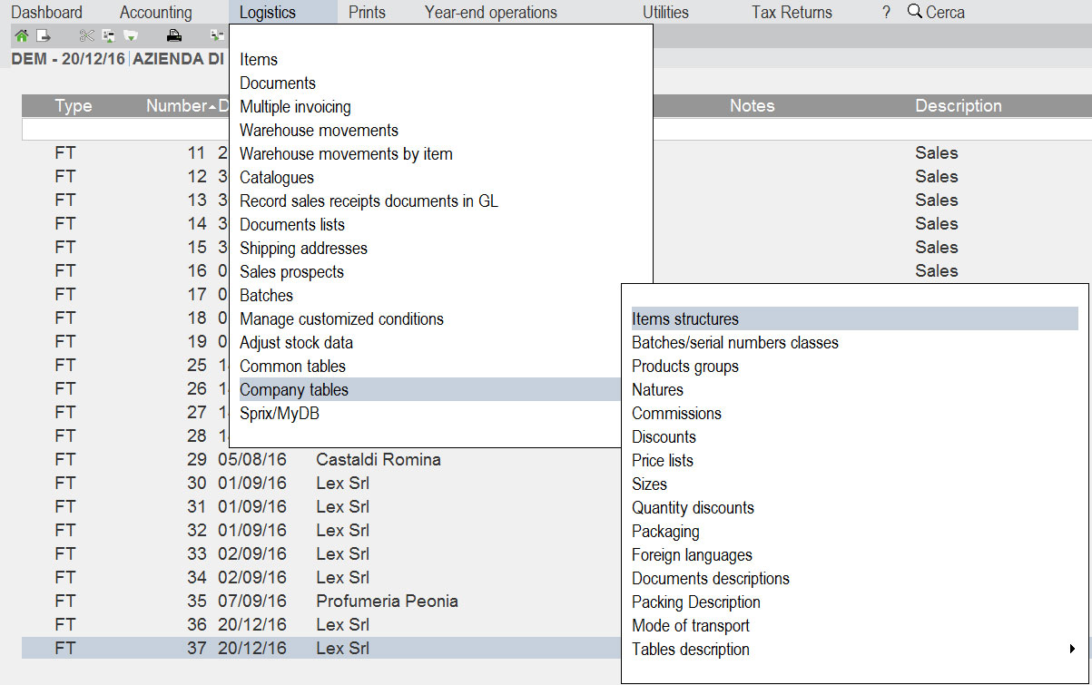Select Warehouse movements menu entry

pos(319,131)
